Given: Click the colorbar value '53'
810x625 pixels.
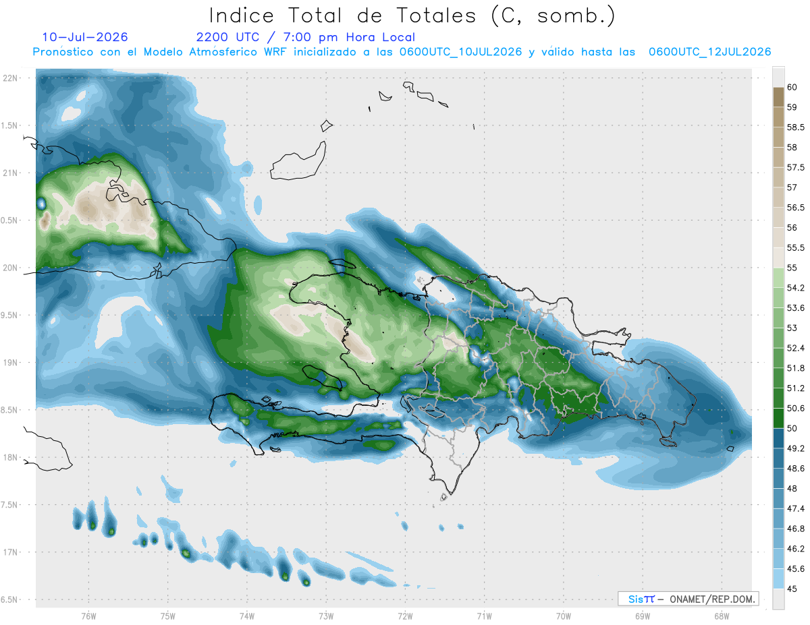Looking at the screenshot, I should [x=792, y=328].
